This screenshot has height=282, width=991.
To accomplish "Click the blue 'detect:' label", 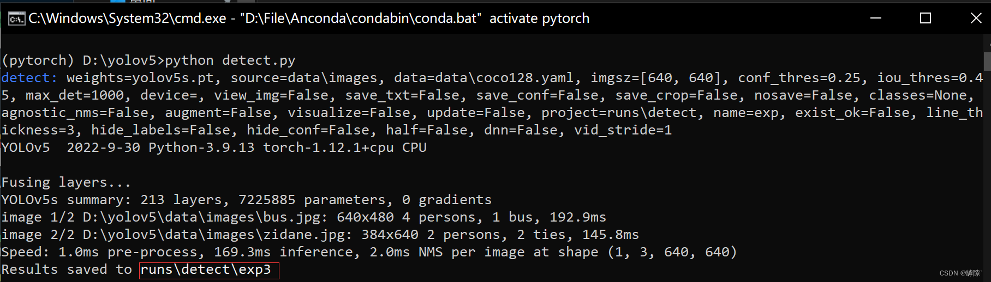I will click(x=29, y=78).
